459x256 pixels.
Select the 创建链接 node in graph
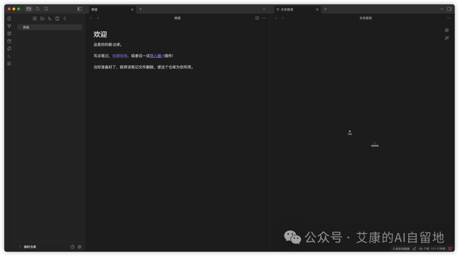(375, 143)
